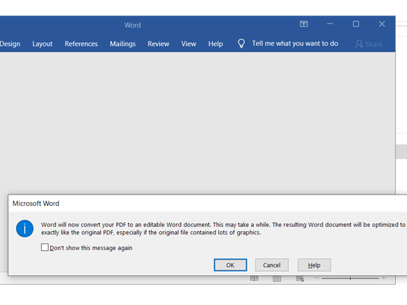Minimize the Word window
The width and height of the screenshot is (407, 305).
[330, 24]
